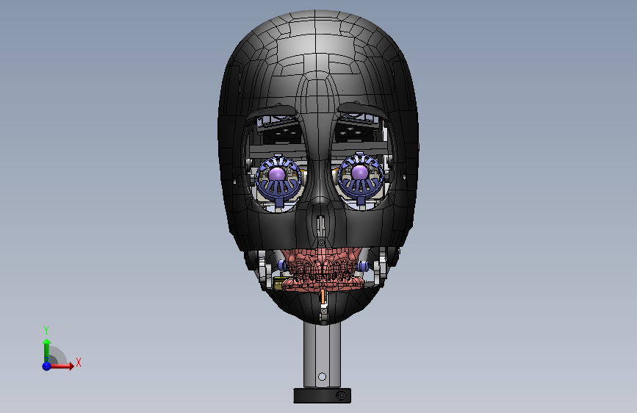Select the purple pupil of the left eye
Screen dimensions: 637x413
(x=278, y=174)
